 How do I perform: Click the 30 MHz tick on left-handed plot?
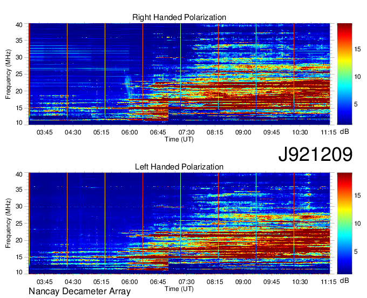point(19,206)
